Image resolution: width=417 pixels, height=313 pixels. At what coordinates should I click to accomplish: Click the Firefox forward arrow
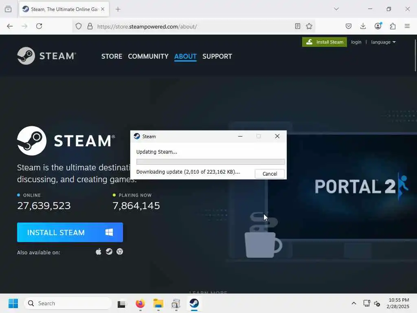tap(24, 26)
